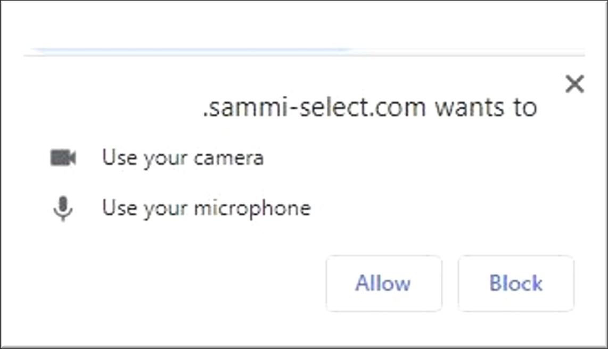Viewport: 608px width, 349px height.
Task: Grant the site camera and microphone access
Action: [383, 283]
